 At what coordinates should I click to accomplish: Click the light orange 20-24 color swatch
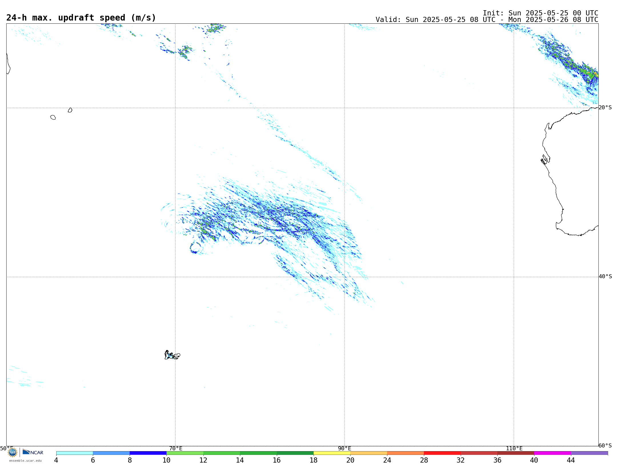pos(369,453)
